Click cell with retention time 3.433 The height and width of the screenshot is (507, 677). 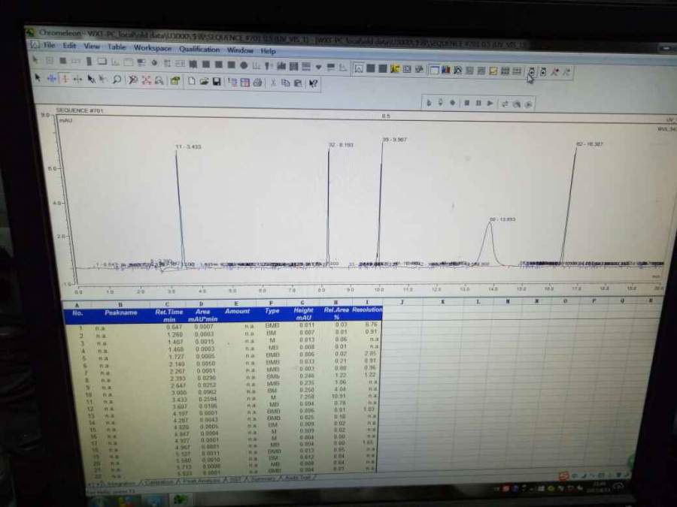178,400
